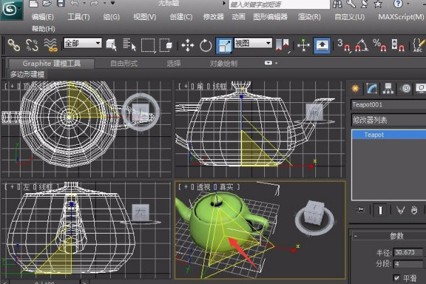Open the 编辑(E) menu

coord(43,17)
